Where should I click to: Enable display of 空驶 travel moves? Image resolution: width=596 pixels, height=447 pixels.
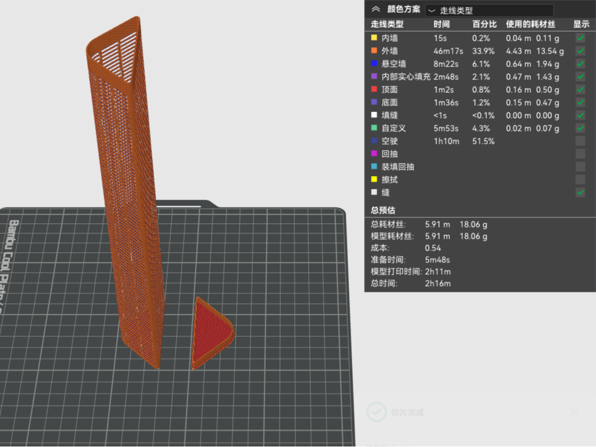click(x=580, y=141)
